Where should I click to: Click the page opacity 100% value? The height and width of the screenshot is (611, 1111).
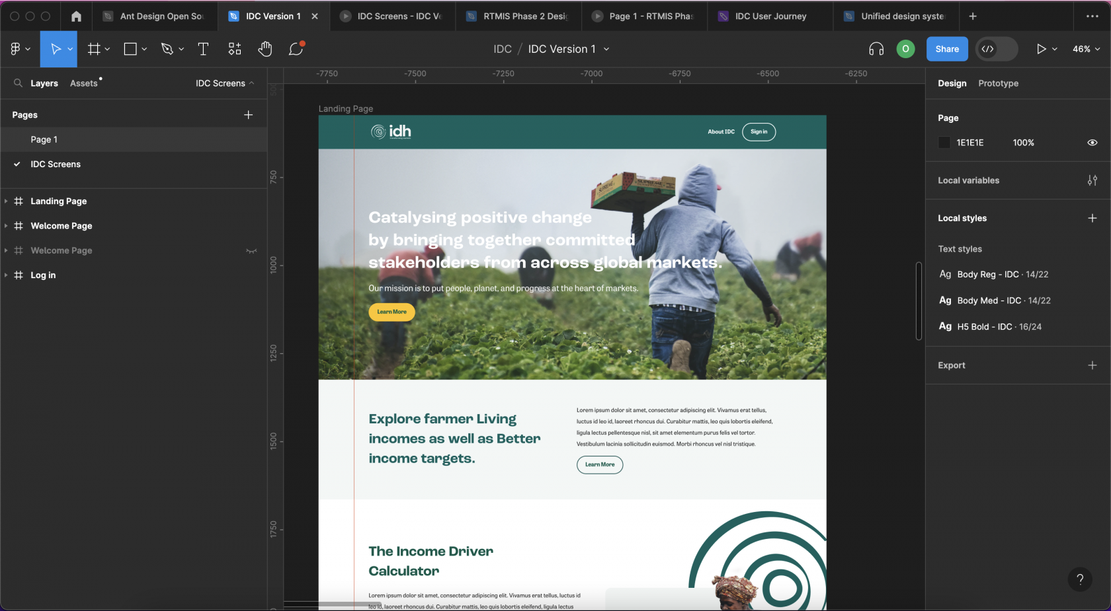pyautogui.click(x=1023, y=143)
